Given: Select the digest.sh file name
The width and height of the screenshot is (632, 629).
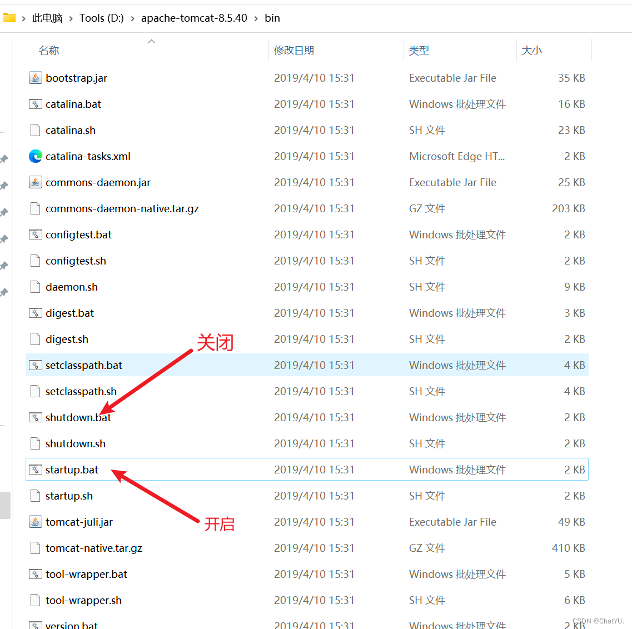Looking at the screenshot, I should tap(67, 340).
